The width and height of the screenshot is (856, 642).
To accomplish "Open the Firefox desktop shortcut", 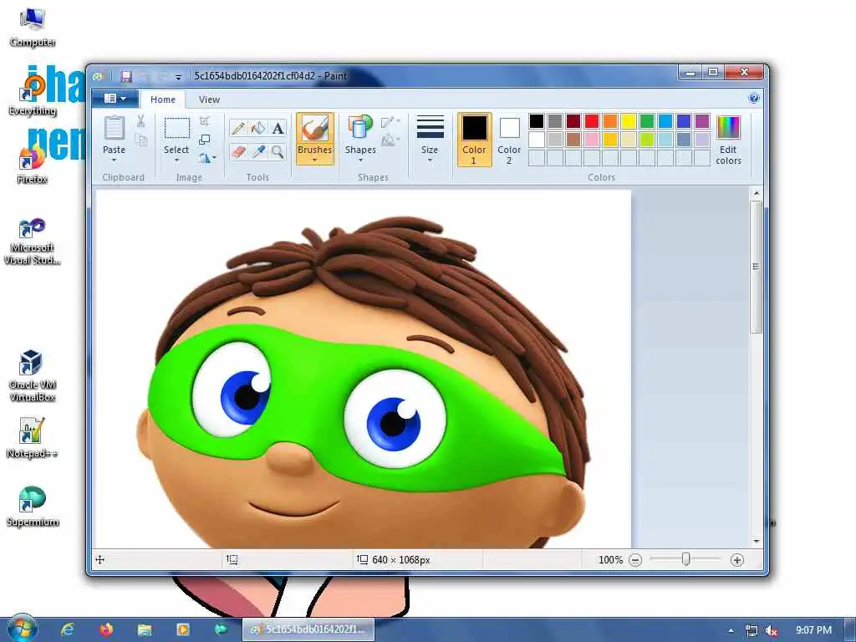I will tap(33, 163).
